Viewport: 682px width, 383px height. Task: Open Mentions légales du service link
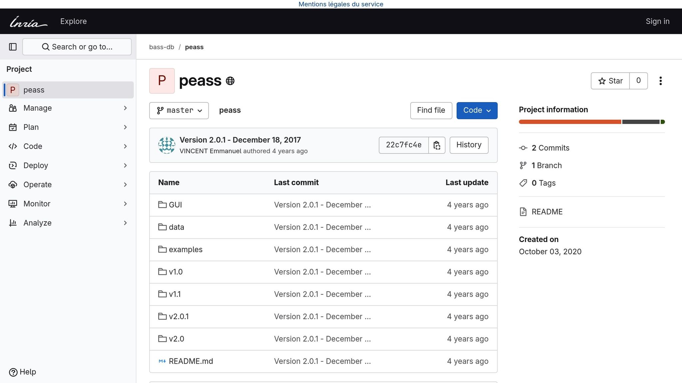(341, 4)
